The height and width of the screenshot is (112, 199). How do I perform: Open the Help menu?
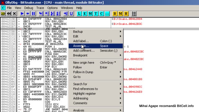pyautogui.click(x=79, y=8)
